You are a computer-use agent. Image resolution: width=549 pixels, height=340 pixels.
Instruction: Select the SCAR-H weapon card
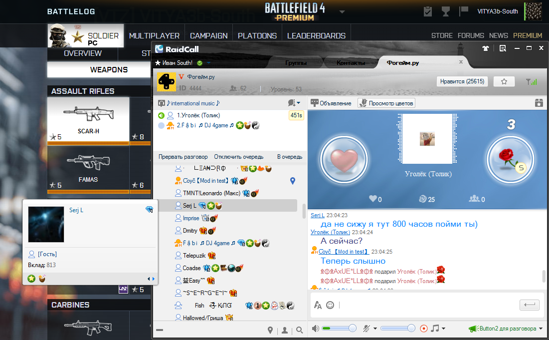[x=88, y=119]
